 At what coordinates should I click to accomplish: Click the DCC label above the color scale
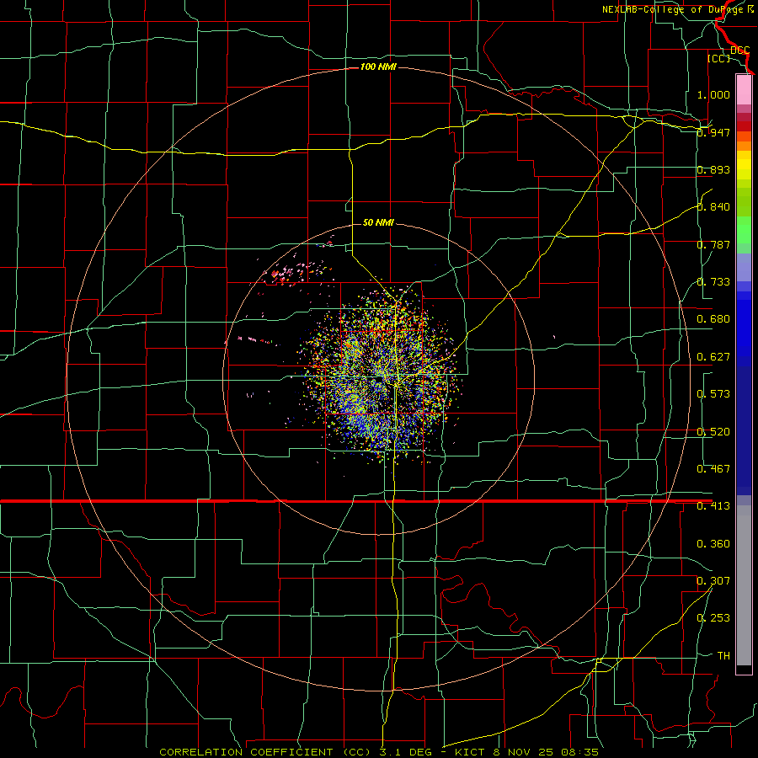739,51
